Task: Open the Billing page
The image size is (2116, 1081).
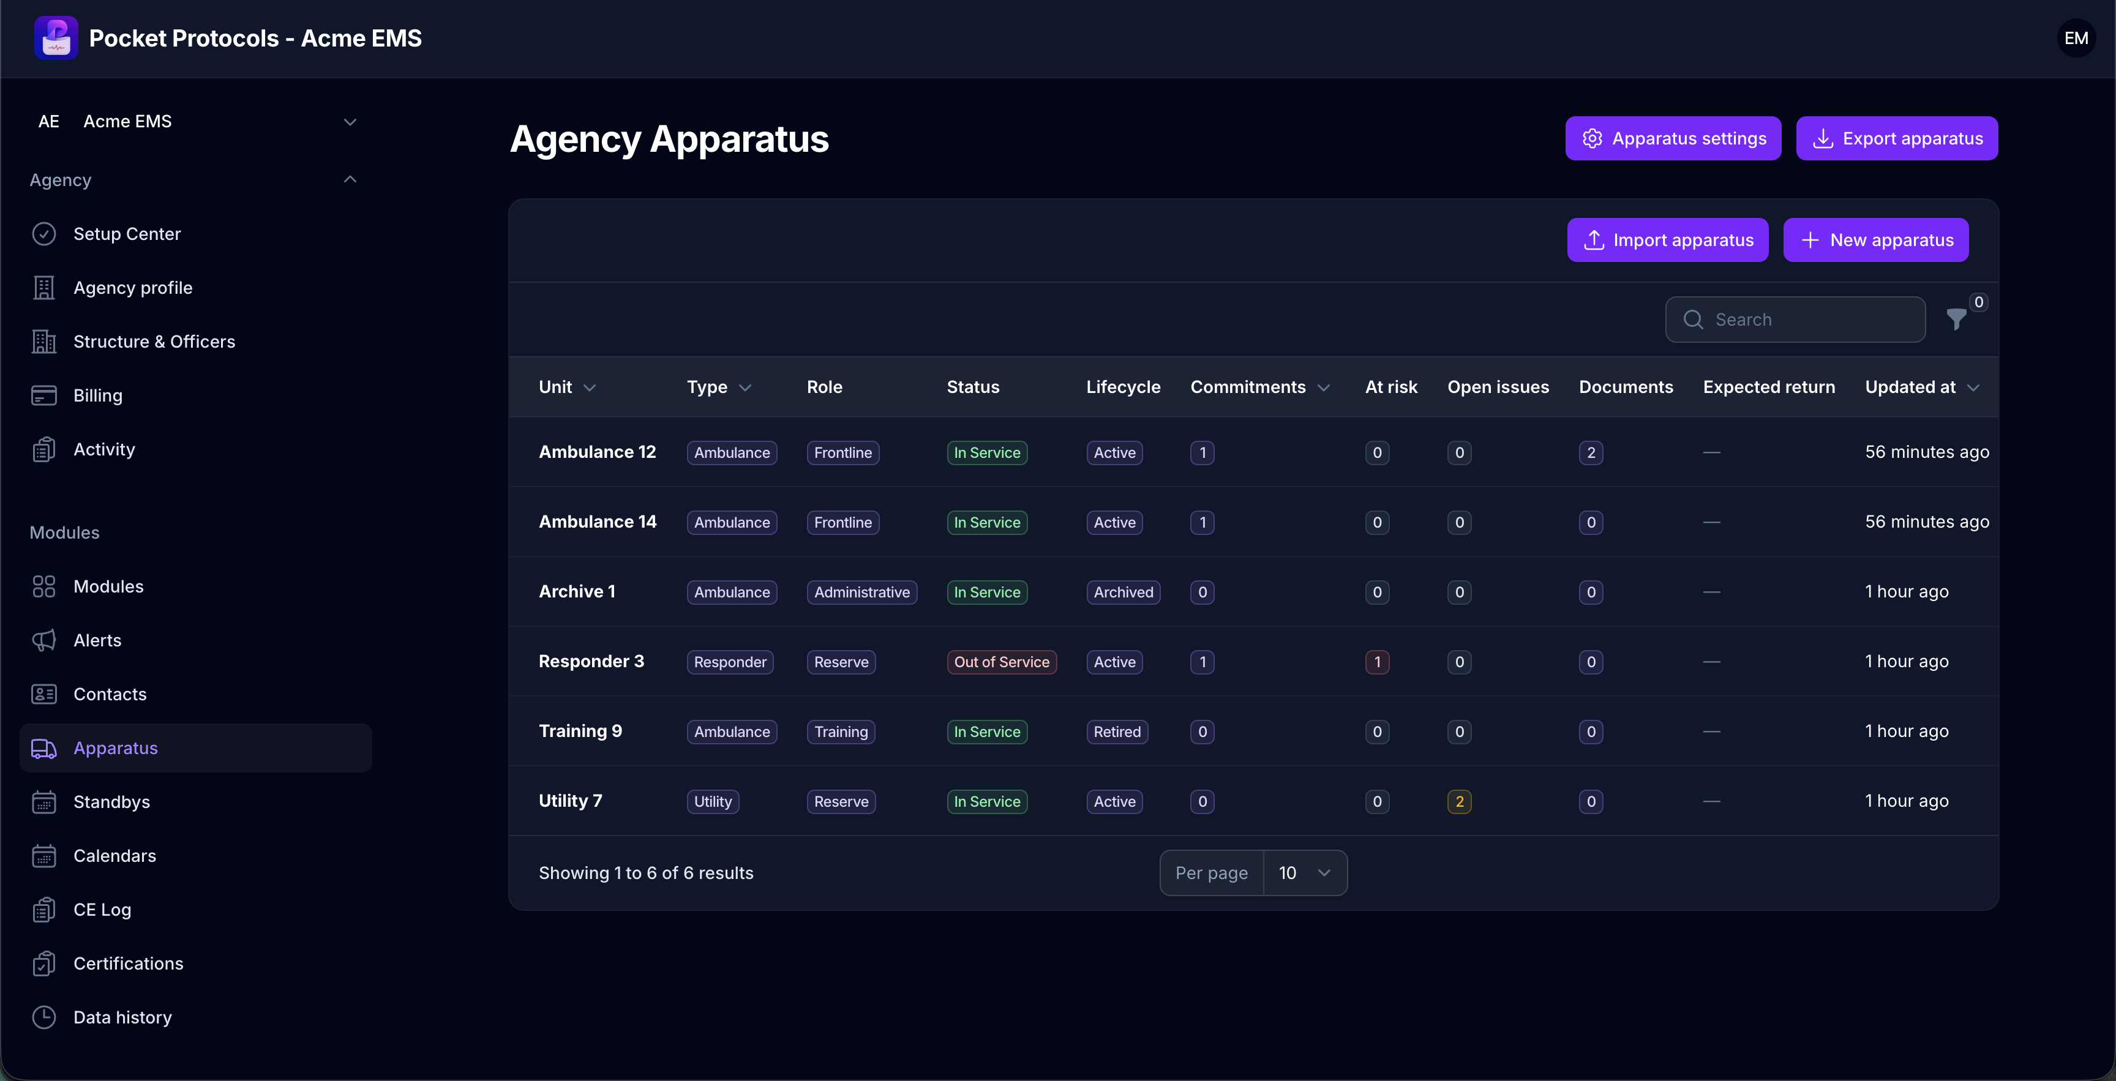Action: click(x=197, y=395)
